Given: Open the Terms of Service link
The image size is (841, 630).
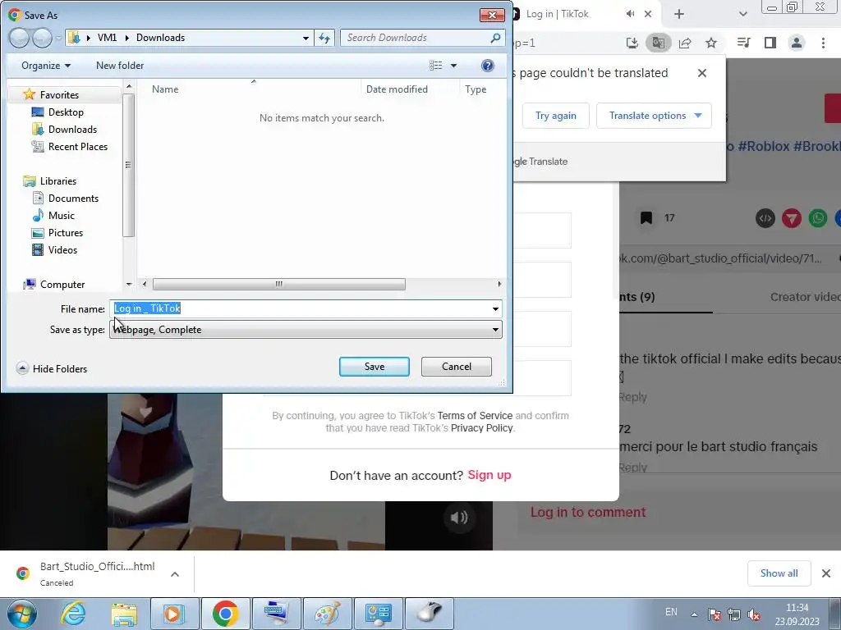Looking at the screenshot, I should 475,416.
